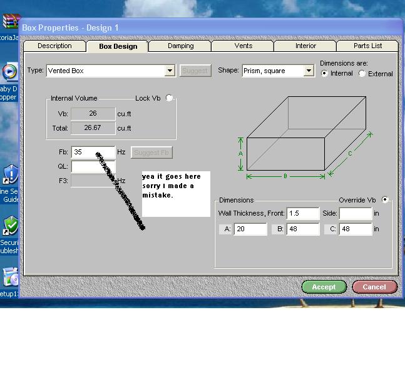
Task: Click the Wall Thickness Front input field
Action: coord(302,214)
